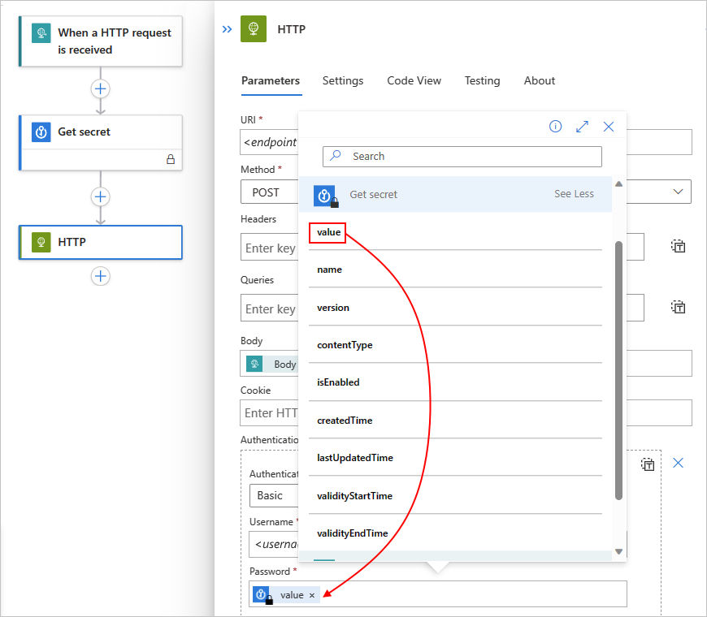Select the value dynamic content item
The image size is (707, 617).
click(x=327, y=232)
